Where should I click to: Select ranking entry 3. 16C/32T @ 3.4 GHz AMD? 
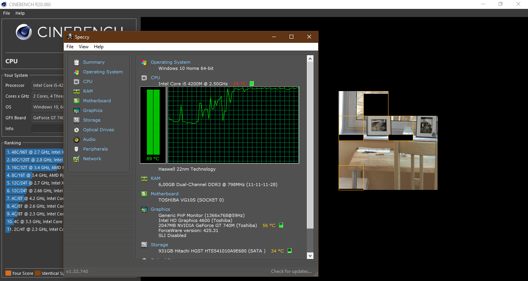pos(34,168)
